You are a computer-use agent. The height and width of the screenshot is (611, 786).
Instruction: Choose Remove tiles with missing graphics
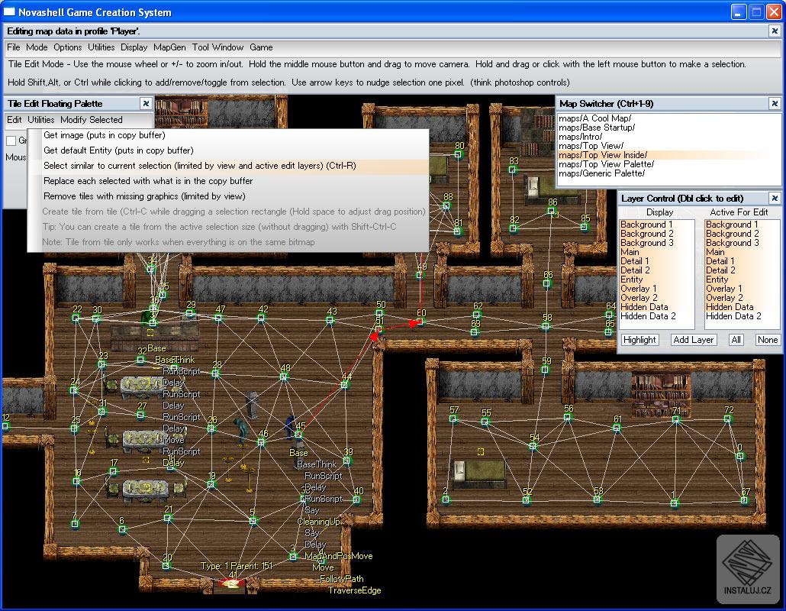[x=229, y=196]
